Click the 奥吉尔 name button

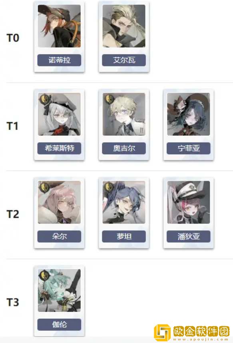click(124, 148)
